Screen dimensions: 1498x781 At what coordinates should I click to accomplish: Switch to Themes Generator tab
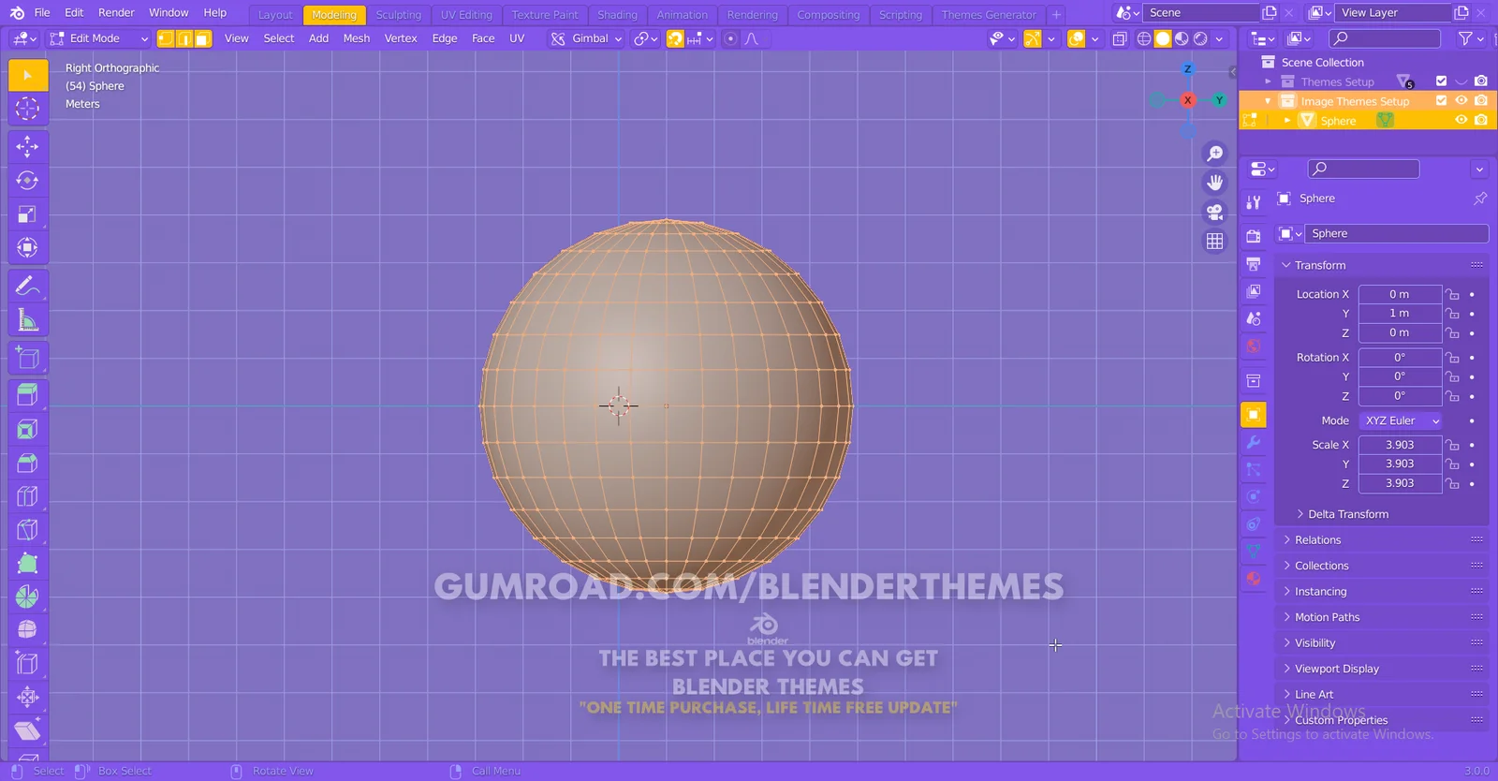tap(989, 15)
